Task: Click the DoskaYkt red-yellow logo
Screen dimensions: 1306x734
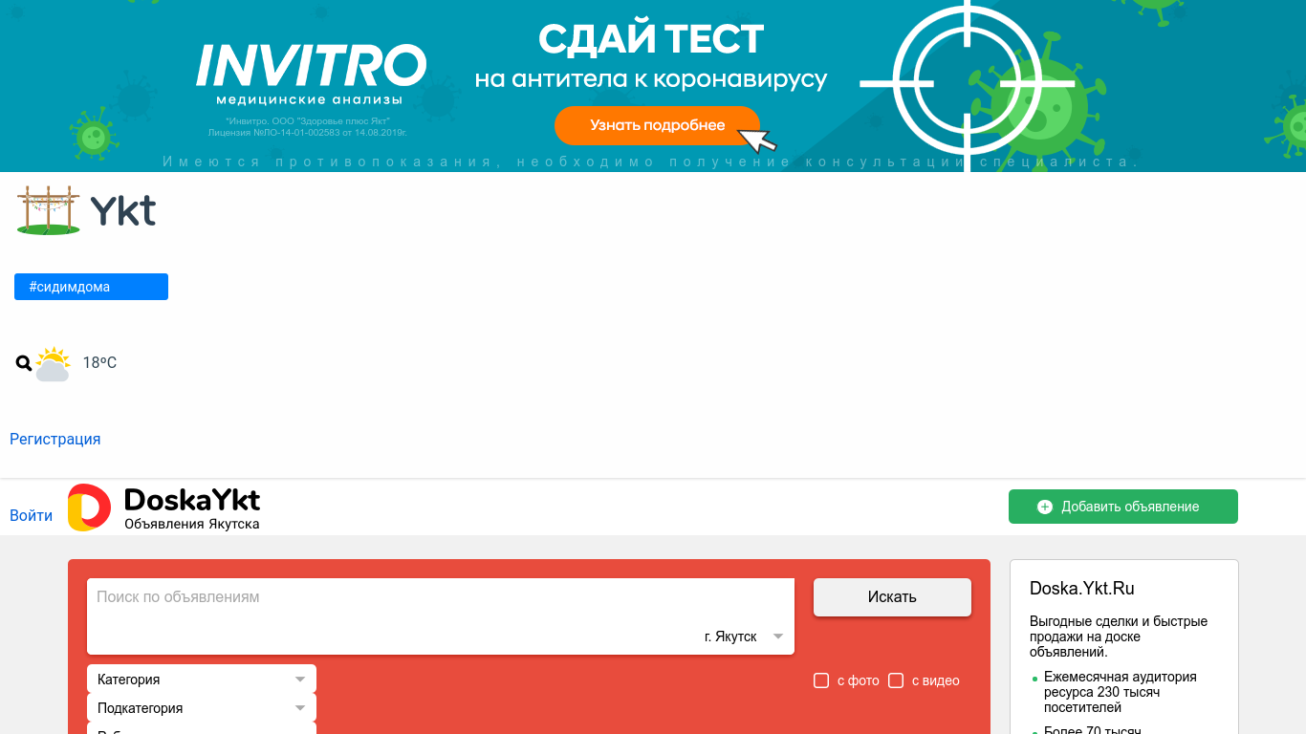Action: point(89,507)
